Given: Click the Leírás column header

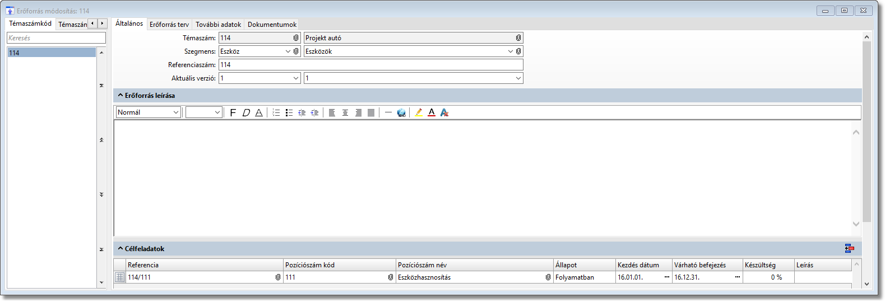Looking at the screenshot, I should pyautogui.click(x=823, y=265).
